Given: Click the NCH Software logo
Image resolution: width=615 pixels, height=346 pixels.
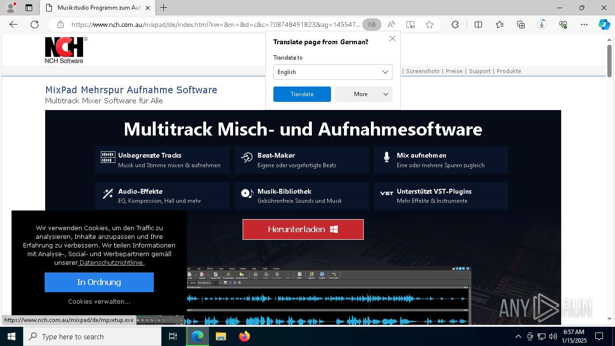Looking at the screenshot, I should coord(66,50).
